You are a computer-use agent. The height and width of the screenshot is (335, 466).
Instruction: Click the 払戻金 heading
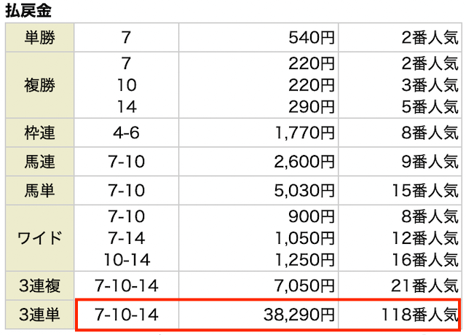pos(28,11)
